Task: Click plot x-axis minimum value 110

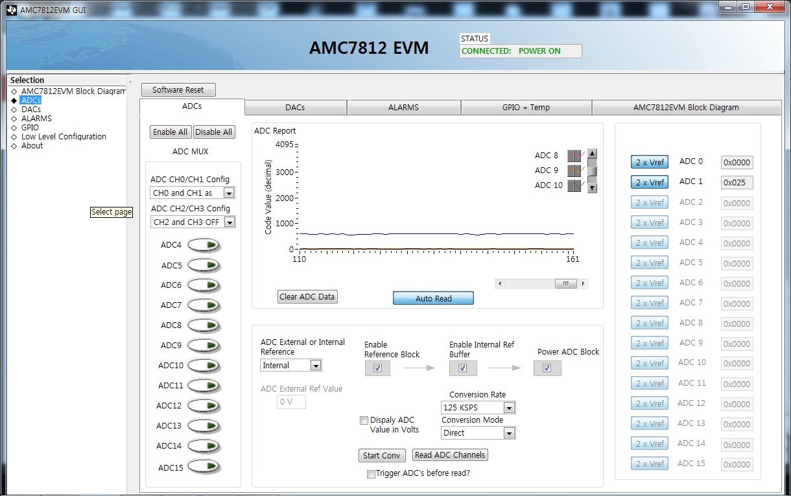Action: [x=299, y=259]
